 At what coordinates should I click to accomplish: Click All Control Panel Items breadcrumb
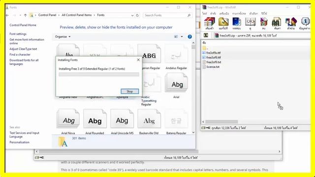click(x=77, y=15)
